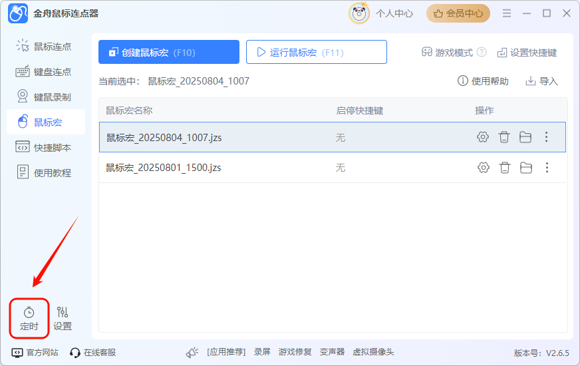Click the 游戏模式 game mode option

click(447, 53)
